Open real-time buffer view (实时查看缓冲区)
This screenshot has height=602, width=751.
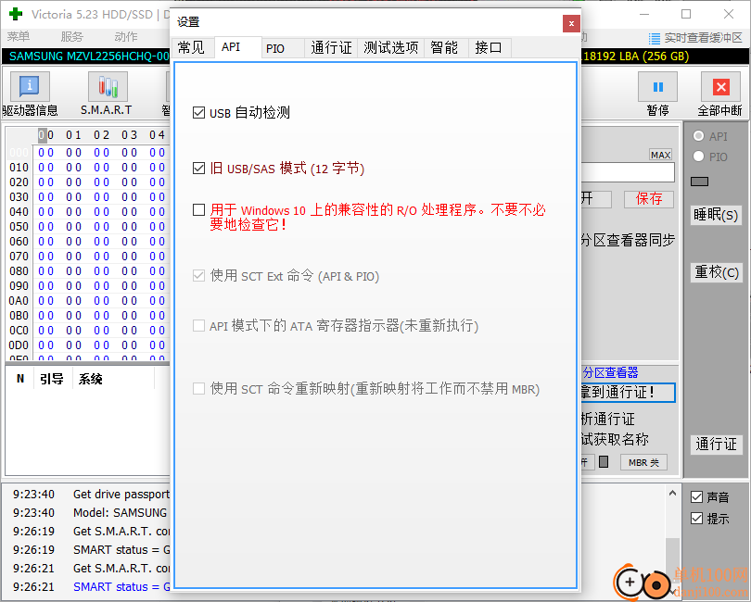(695, 38)
